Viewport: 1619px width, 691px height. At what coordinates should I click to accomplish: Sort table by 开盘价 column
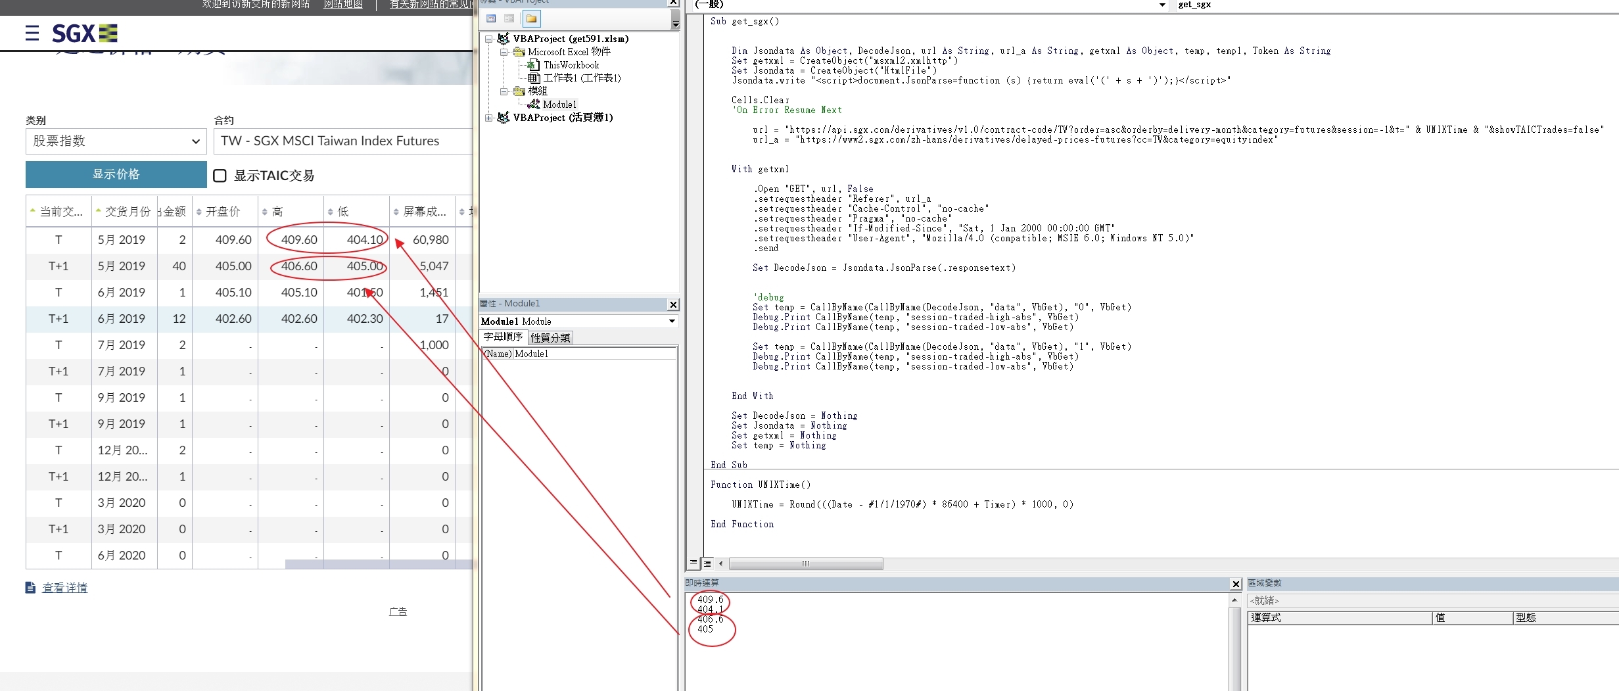click(225, 212)
